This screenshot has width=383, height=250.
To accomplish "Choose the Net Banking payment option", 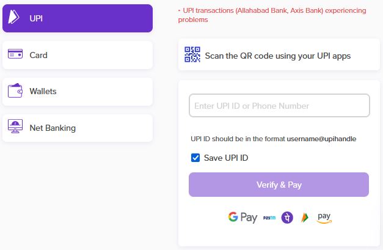I will pos(78,128).
